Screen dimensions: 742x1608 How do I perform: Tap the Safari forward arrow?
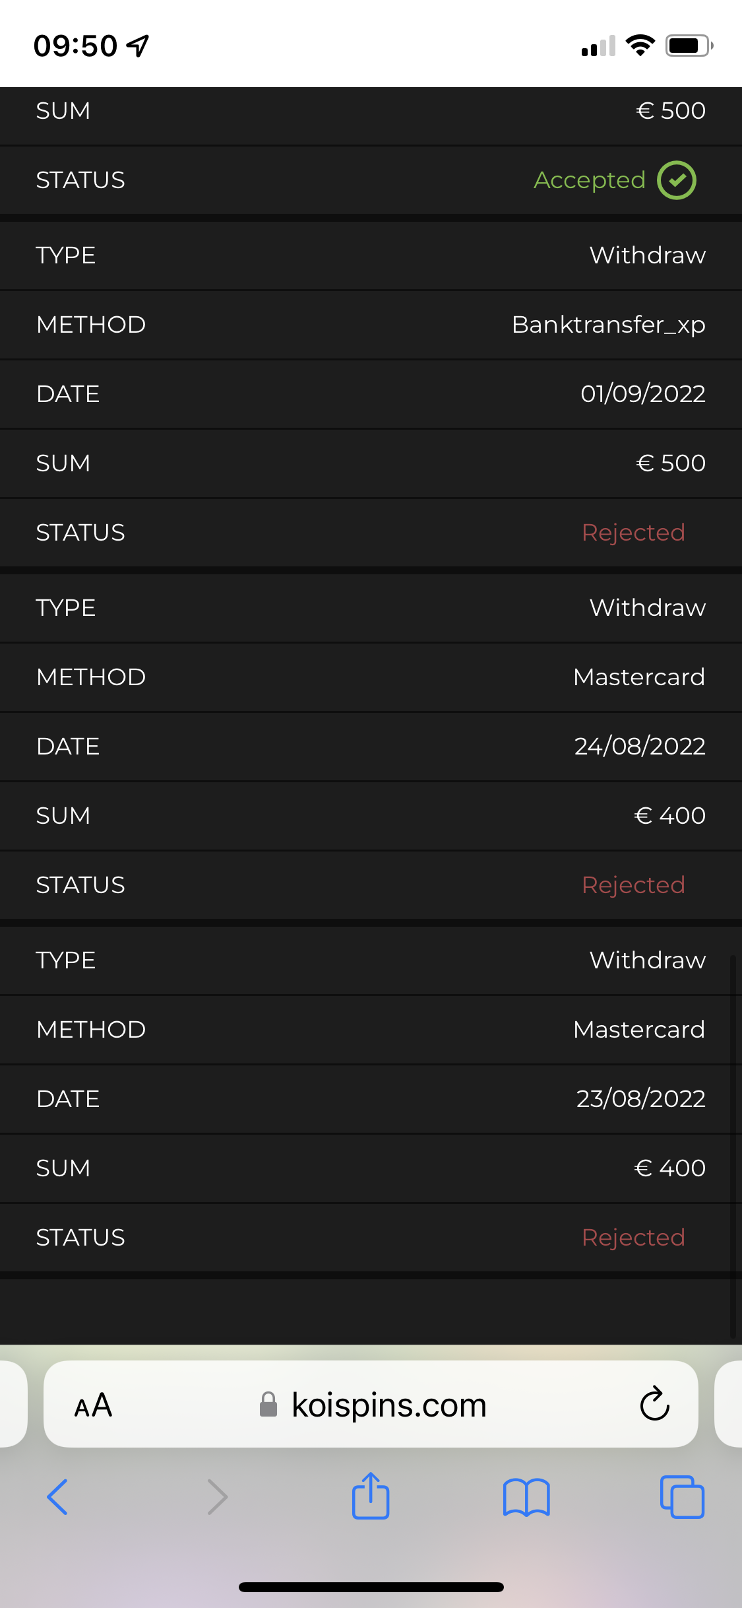(x=217, y=1497)
